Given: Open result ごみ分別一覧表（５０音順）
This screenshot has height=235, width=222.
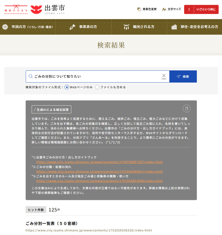Looking at the screenshot, I should pyautogui.click(x=52, y=223).
